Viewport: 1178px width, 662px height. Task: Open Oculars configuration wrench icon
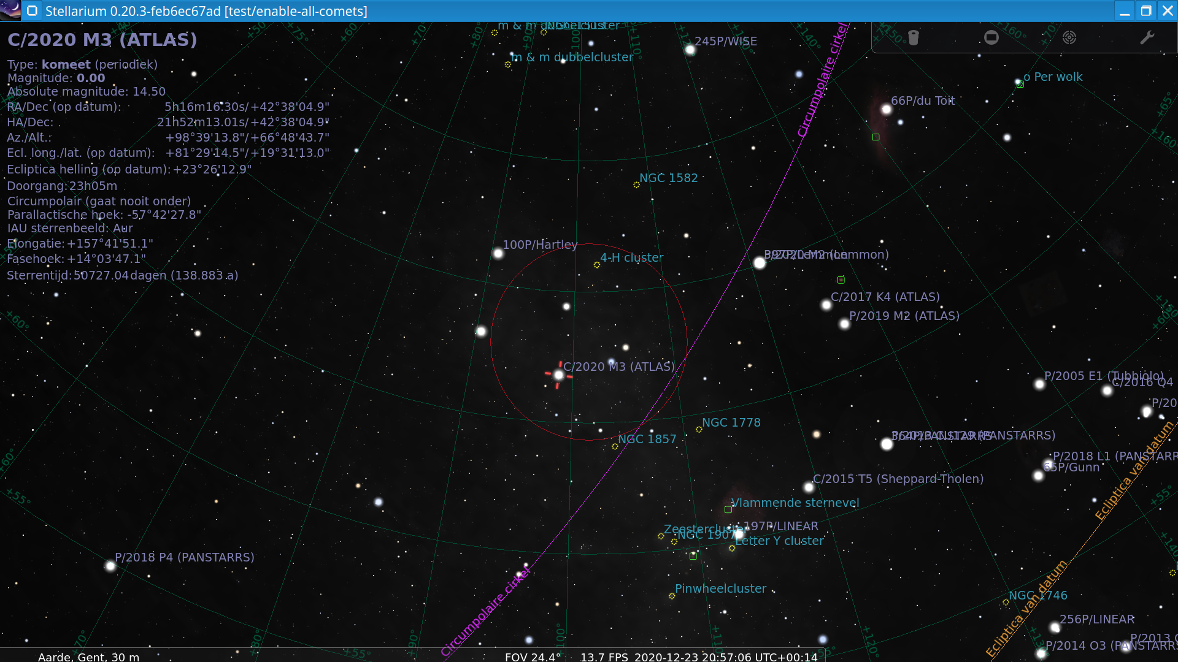(1147, 38)
